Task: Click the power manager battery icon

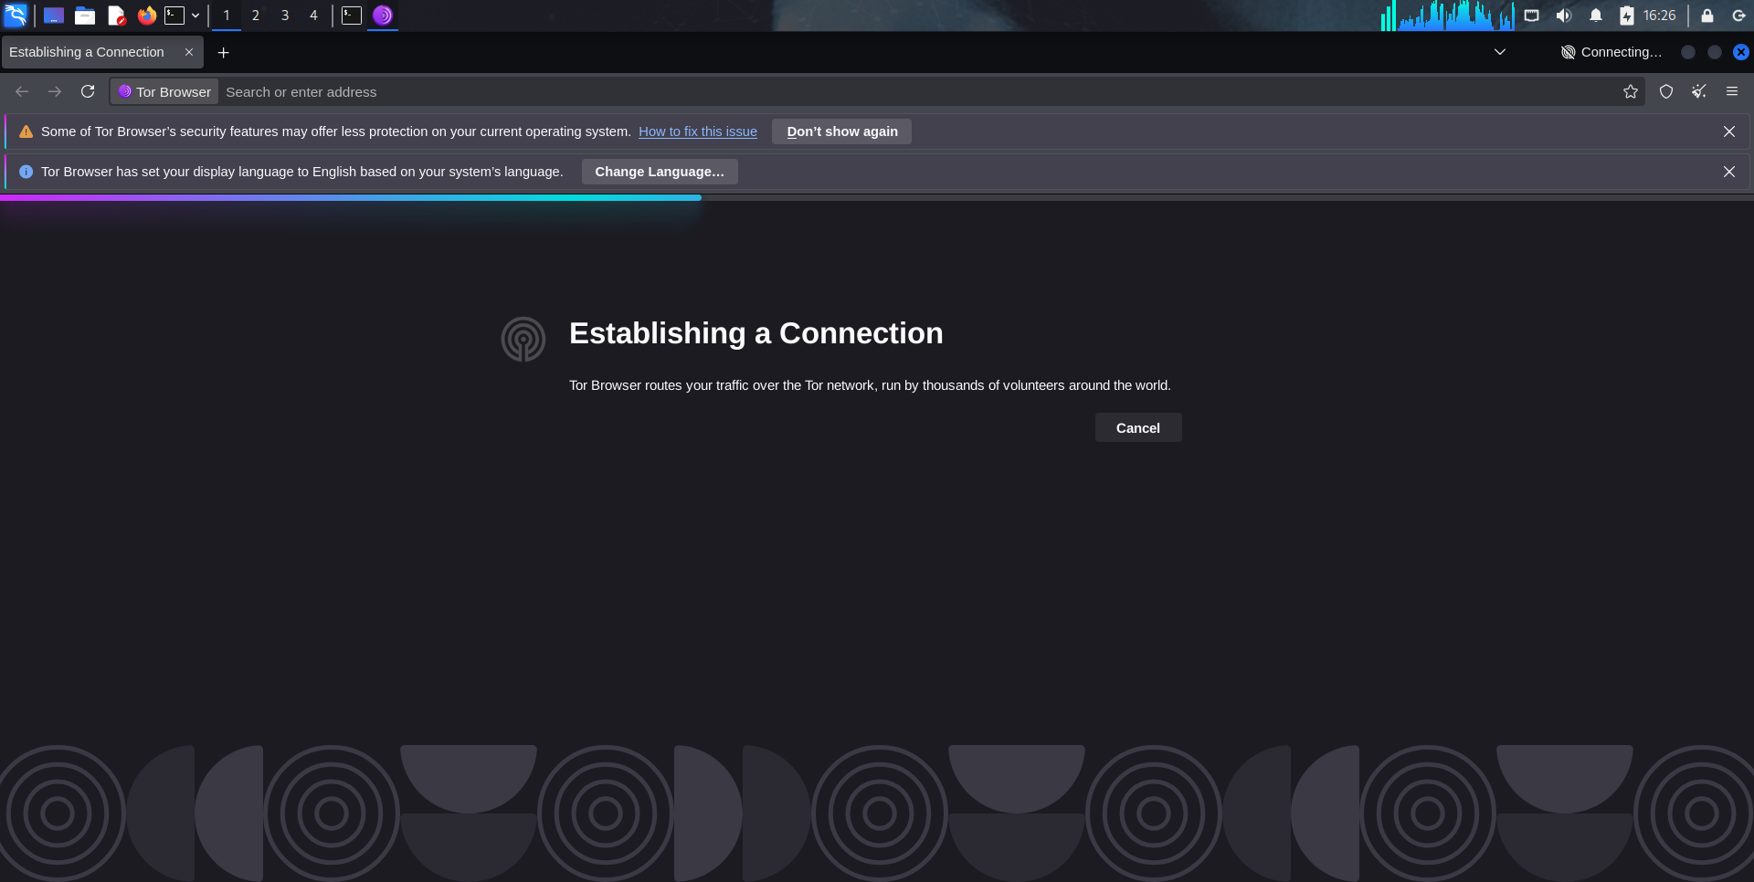Action: [1627, 16]
